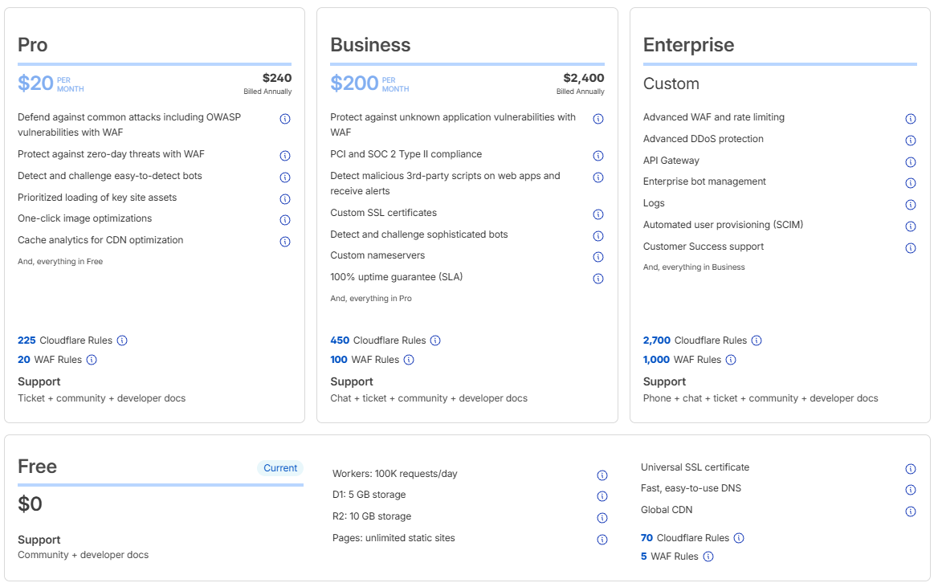Click the $2,400 billed annually amount
938x587 pixels.
pos(584,78)
